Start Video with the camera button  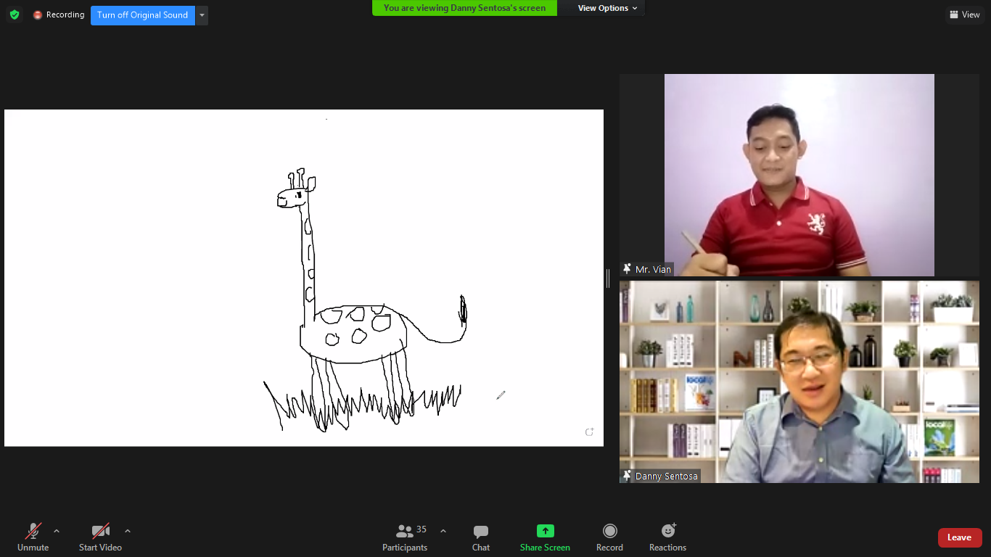click(x=100, y=537)
